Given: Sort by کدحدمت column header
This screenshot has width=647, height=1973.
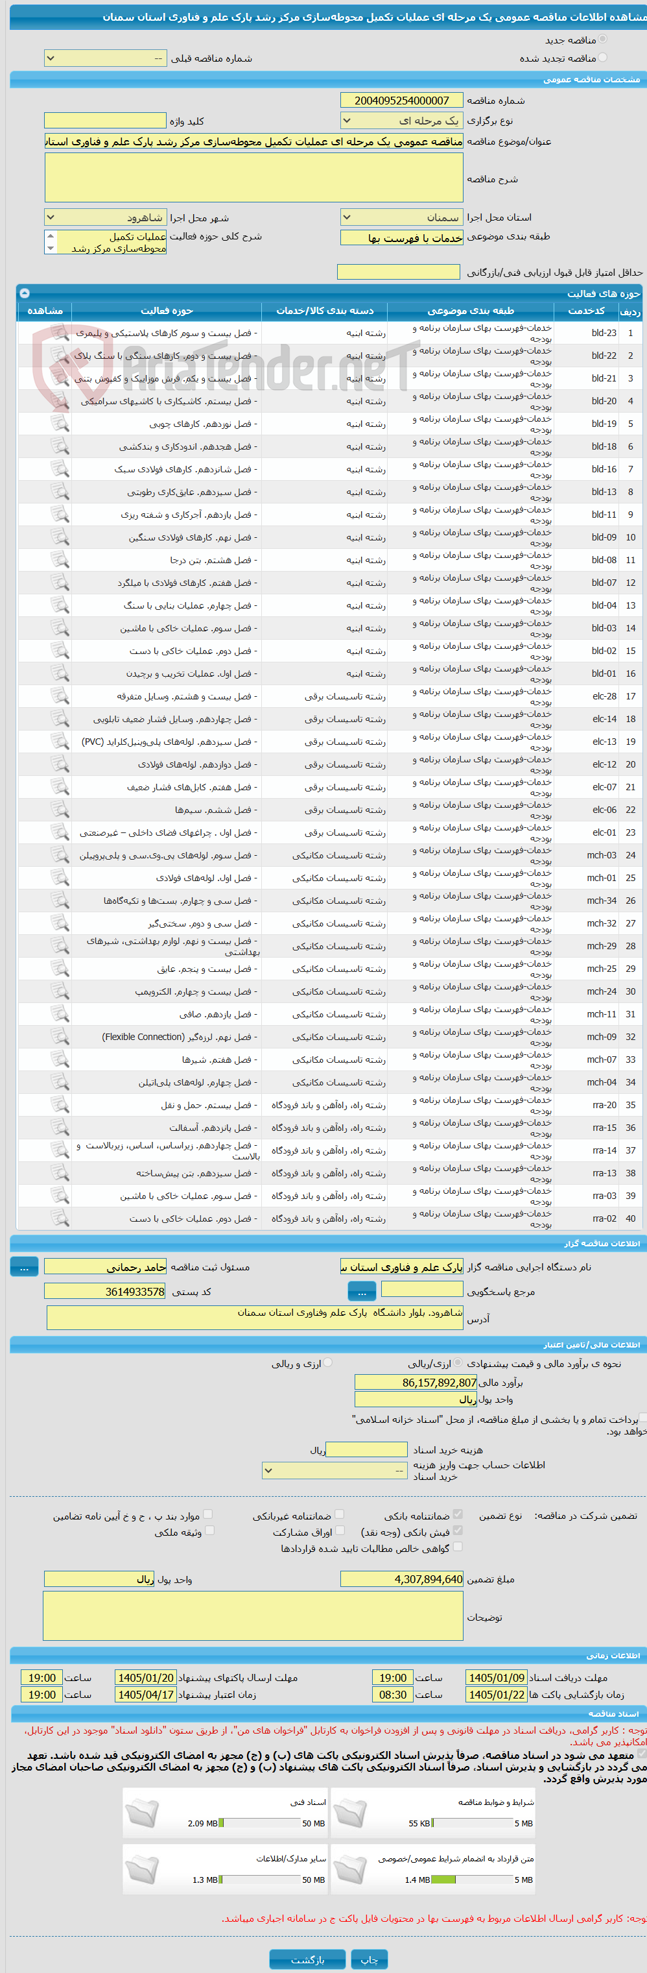Looking at the screenshot, I should pos(586,310).
